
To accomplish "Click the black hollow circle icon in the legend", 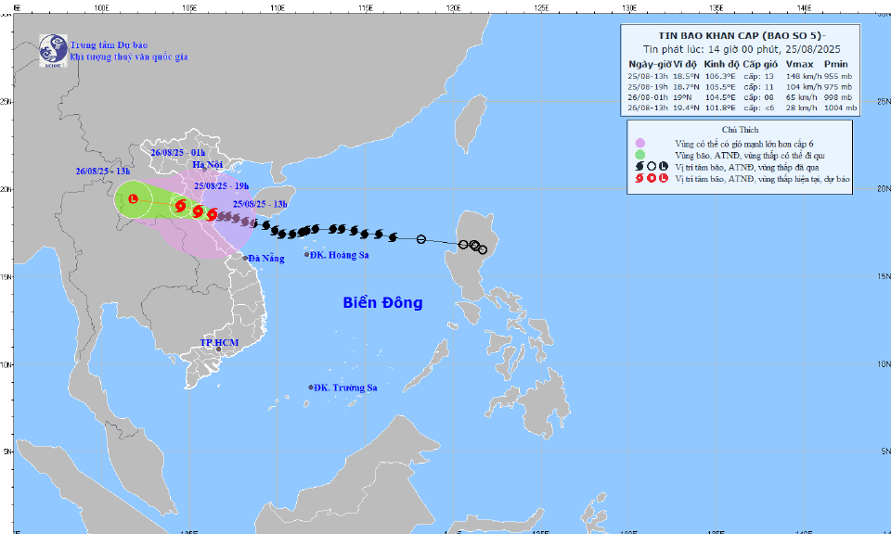I will (x=652, y=166).
